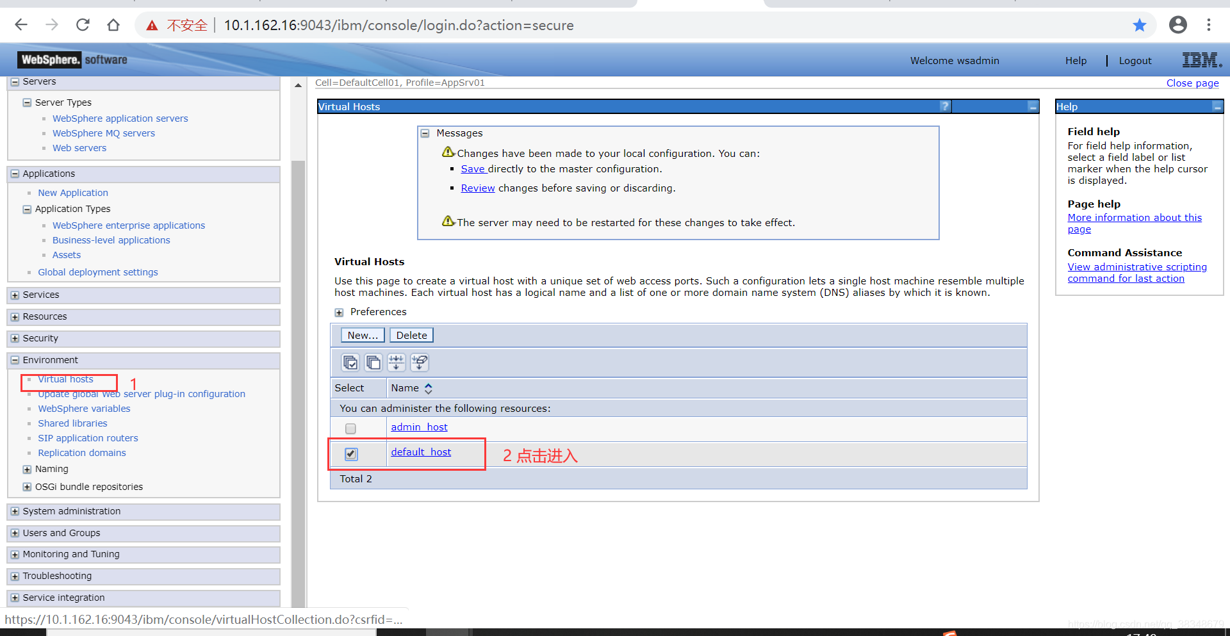Open Replication domains link
Image resolution: width=1230 pixels, height=636 pixels.
(82, 453)
